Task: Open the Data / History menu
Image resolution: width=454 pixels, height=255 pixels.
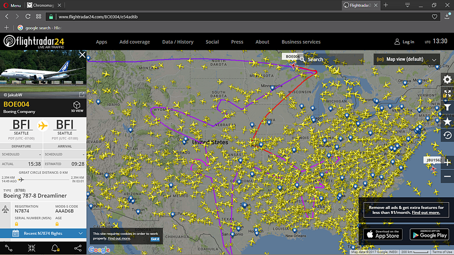Action: pos(178,42)
